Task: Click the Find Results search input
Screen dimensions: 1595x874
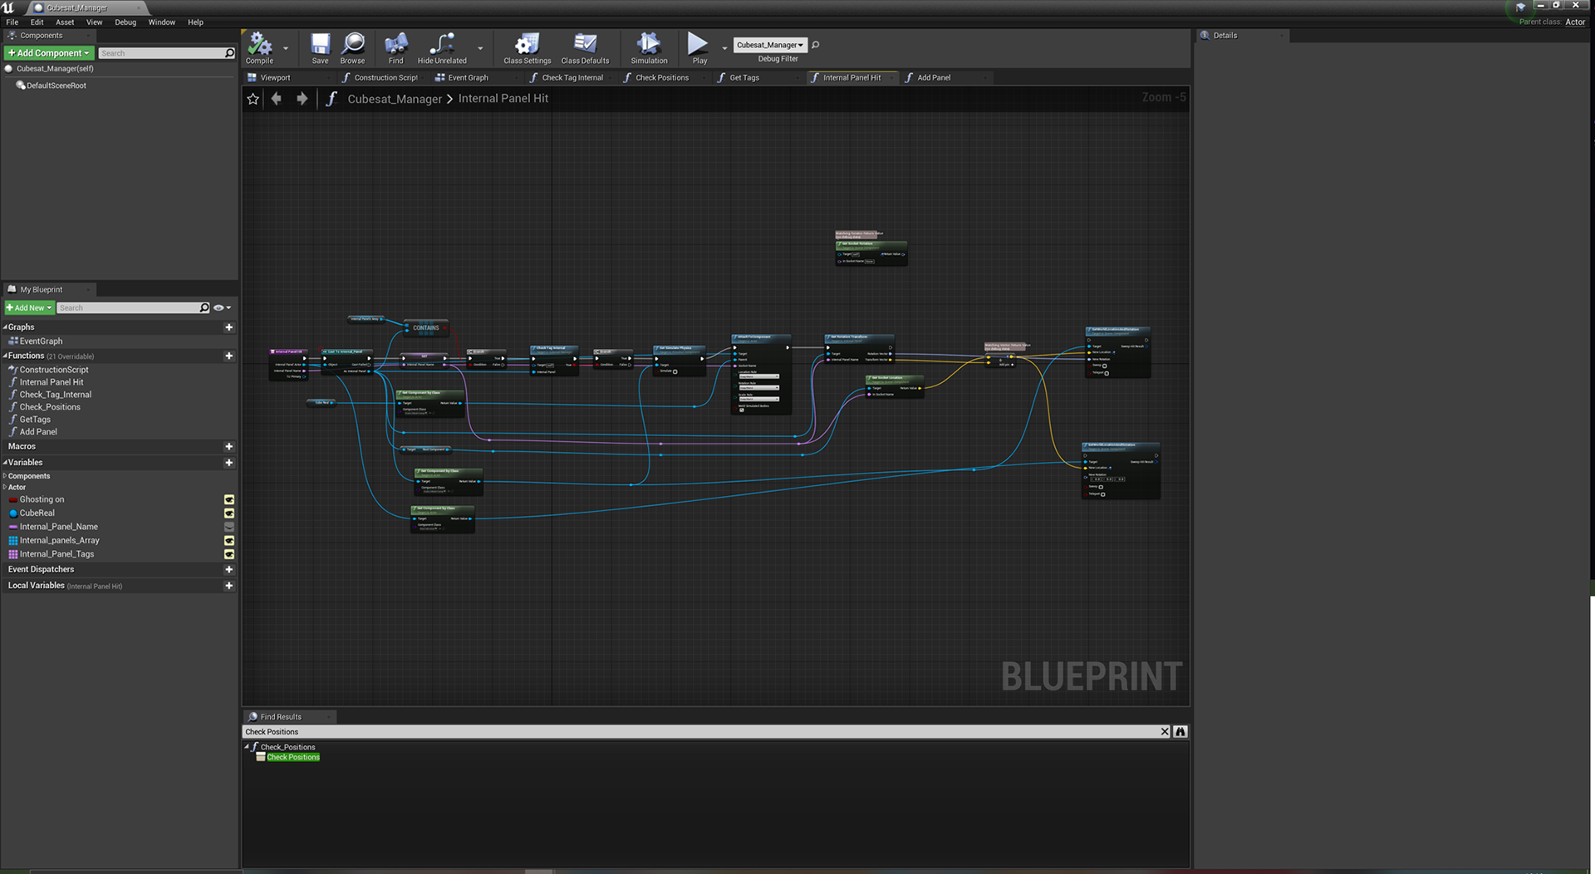Action: click(700, 732)
